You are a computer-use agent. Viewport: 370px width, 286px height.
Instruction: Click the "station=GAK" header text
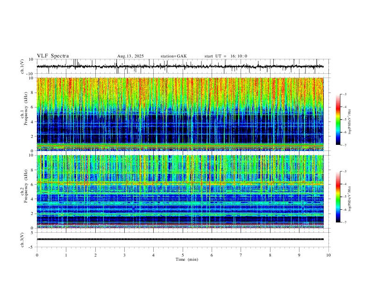pyautogui.click(x=174, y=56)
